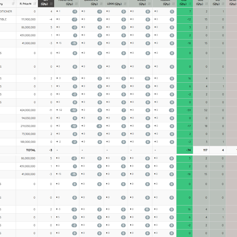Open the -12 MAINSTORE badge in 219,030,000 row

coord(74,126)
